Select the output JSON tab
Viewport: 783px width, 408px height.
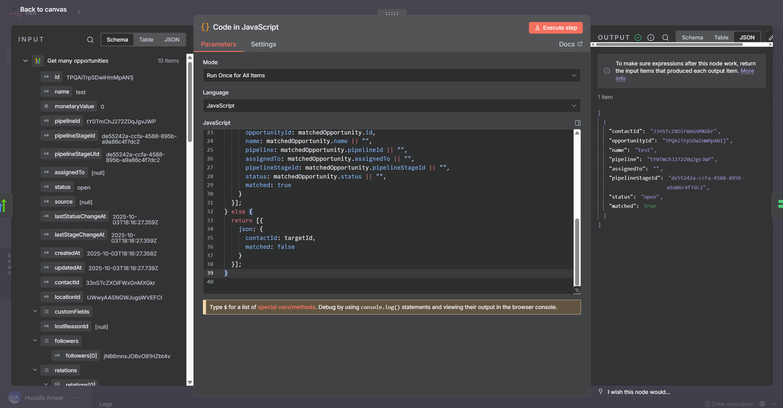[x=747, y=38]
